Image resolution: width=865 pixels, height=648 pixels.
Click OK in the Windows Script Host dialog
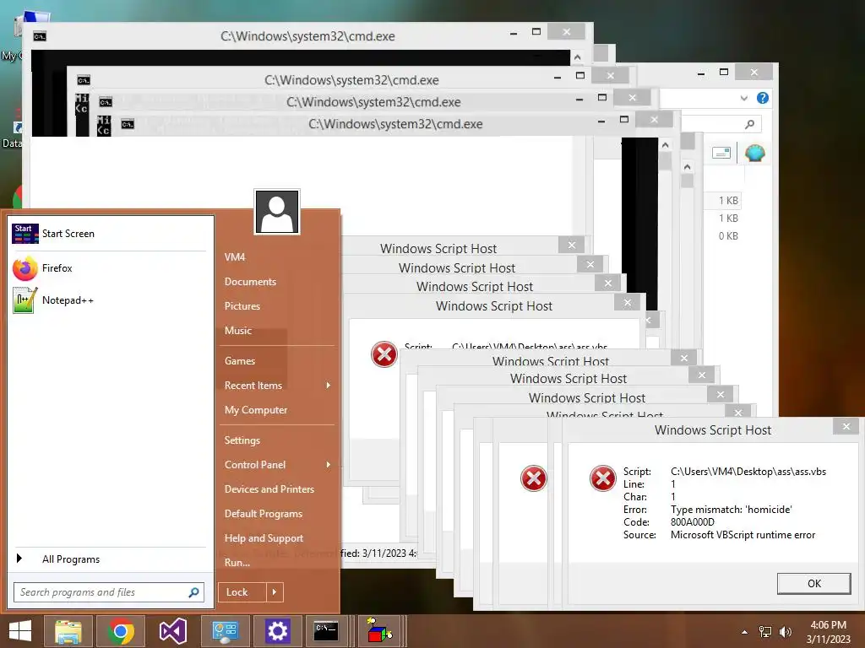[813, 584]
